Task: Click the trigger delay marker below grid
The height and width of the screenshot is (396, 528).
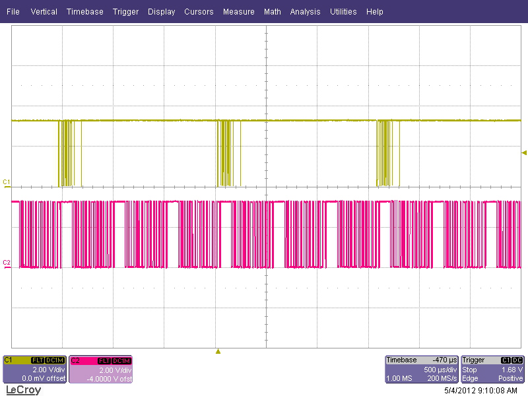Action: [x=218, y=351]
